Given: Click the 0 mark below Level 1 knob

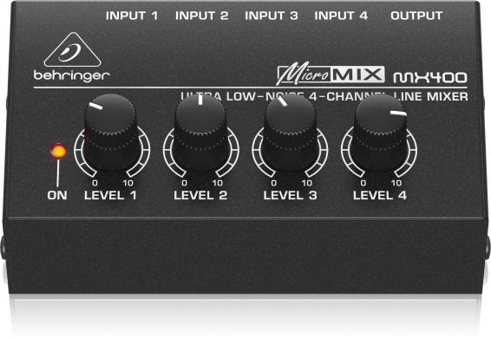Looking at the screenshot, I should point(95,183).
